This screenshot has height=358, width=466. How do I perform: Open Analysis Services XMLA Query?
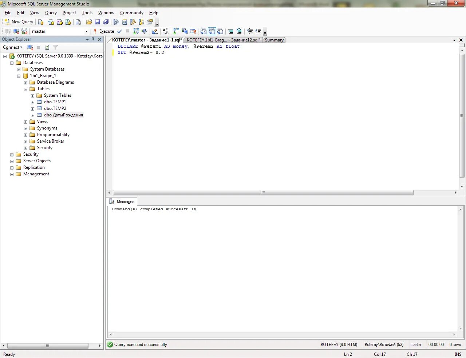68,22
